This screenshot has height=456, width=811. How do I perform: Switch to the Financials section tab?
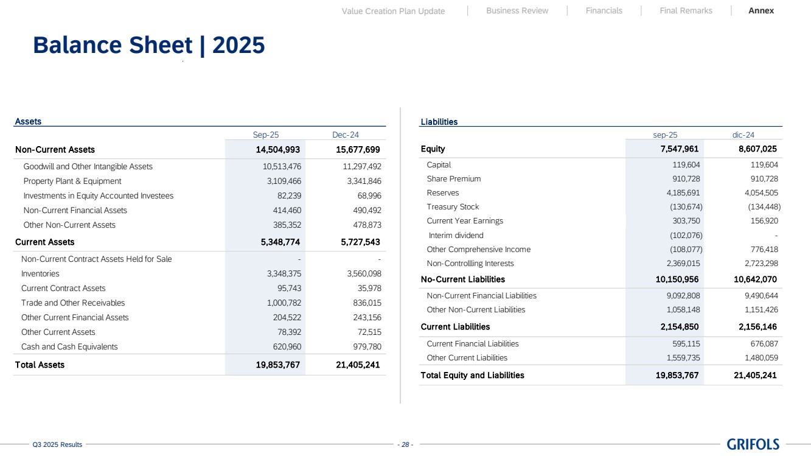(x=604, y=10)
